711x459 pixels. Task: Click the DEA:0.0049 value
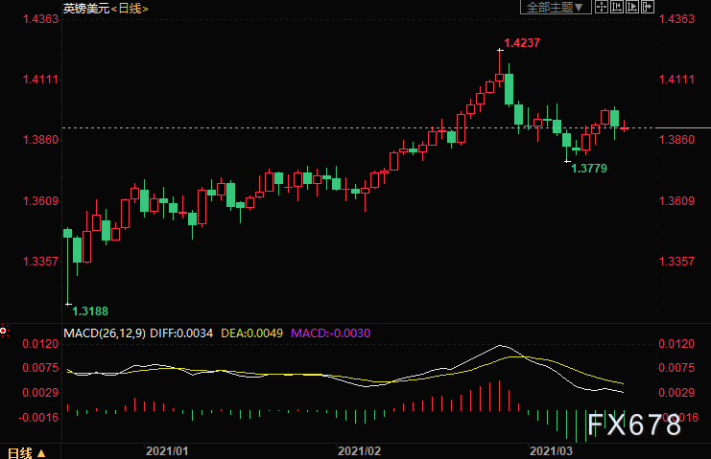pyautogui.click(x=251, y=333)
